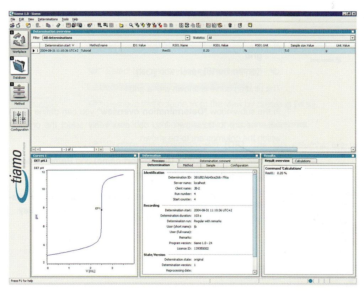Open the Configuration tab in Information panel
Image resolution: width=364 pixels, height=292 pixels.
click(x=239, y=165)
